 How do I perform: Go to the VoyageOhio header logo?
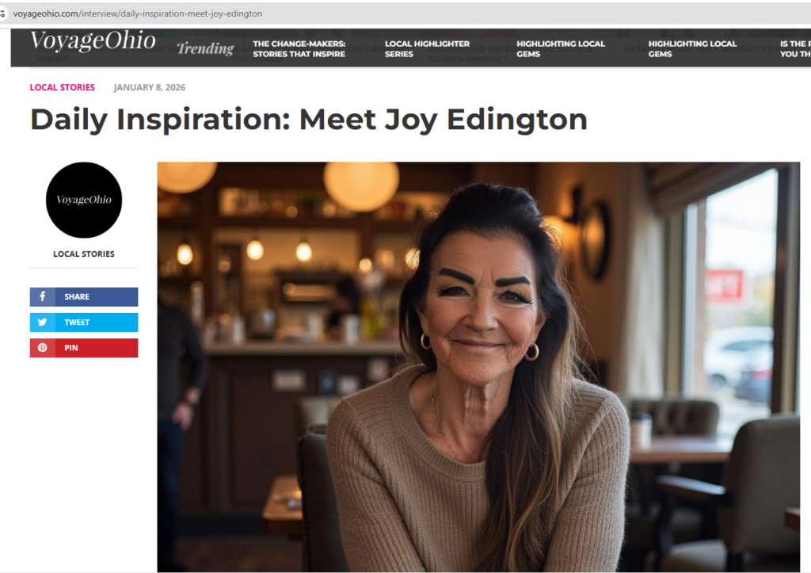pyautogui.click(x=93, y=41)
